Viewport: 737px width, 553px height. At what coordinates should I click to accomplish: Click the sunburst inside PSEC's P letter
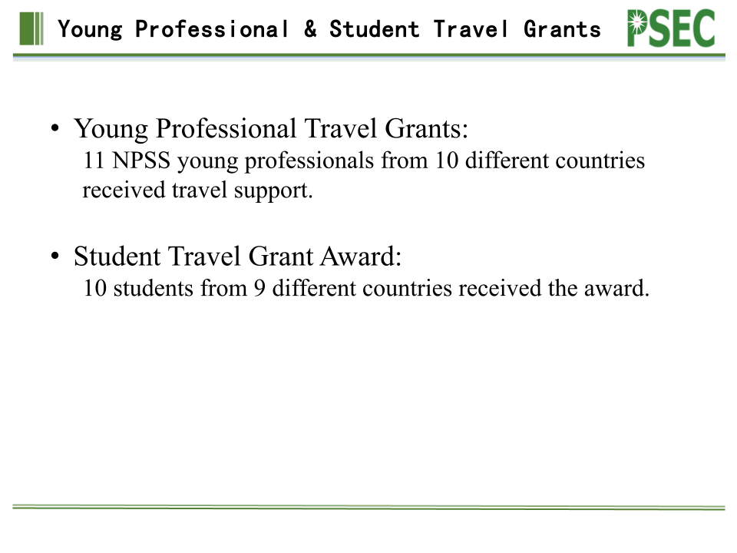[x=636, y=22]
